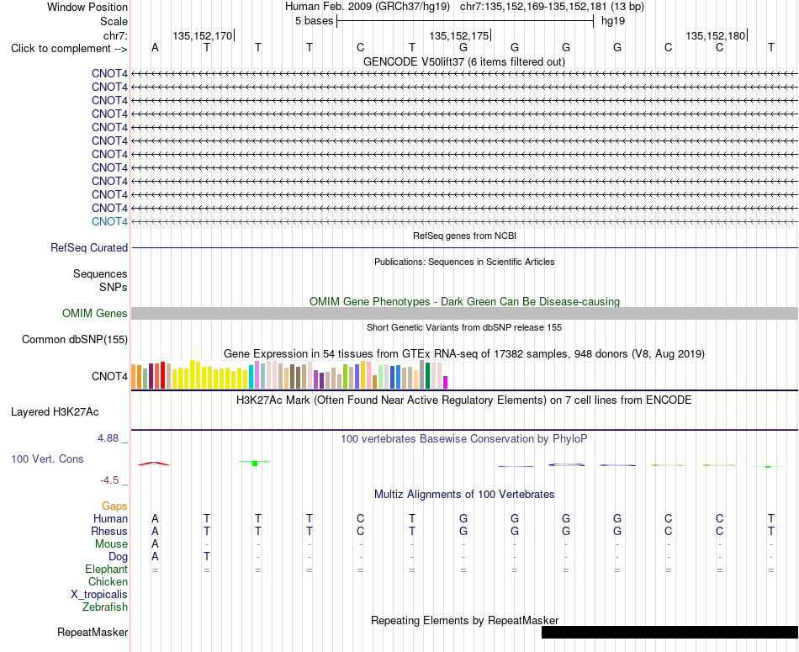This screenshot has width=799, height=652.
Task: Click the '100 Vert. Cons' label
Action: click(x=47, y=459)
